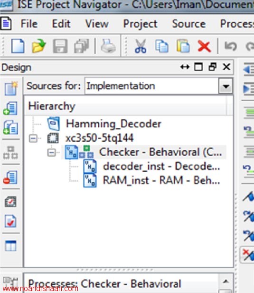
Task: Collapse the xc3s50-5tq144 tree node
Action: tap(33, 138)
